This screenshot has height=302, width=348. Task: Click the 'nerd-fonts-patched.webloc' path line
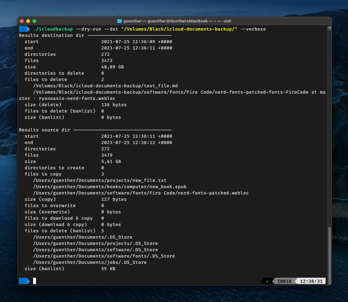pos(141,193)
